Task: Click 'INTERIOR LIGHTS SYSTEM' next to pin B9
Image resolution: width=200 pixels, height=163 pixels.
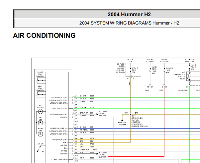Action: 103,155
